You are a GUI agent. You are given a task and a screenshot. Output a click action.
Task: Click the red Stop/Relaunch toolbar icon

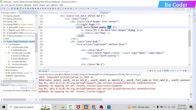(x=38, y=9)
